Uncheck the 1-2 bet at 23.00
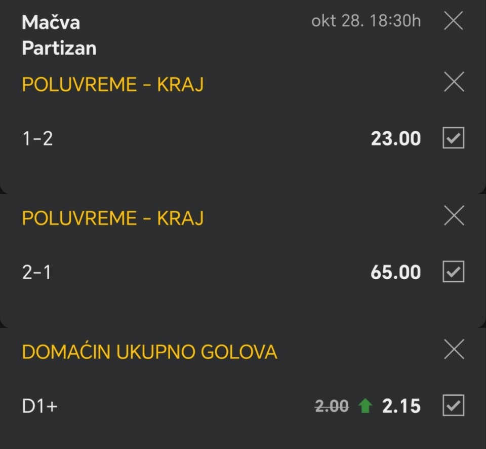This screenshot has width=486, height=449. pyautogui.click(x=453, y=138)
